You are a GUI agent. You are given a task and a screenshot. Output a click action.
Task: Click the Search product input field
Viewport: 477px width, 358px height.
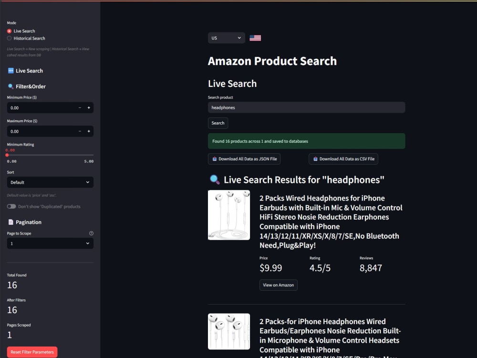click(306, 107)
